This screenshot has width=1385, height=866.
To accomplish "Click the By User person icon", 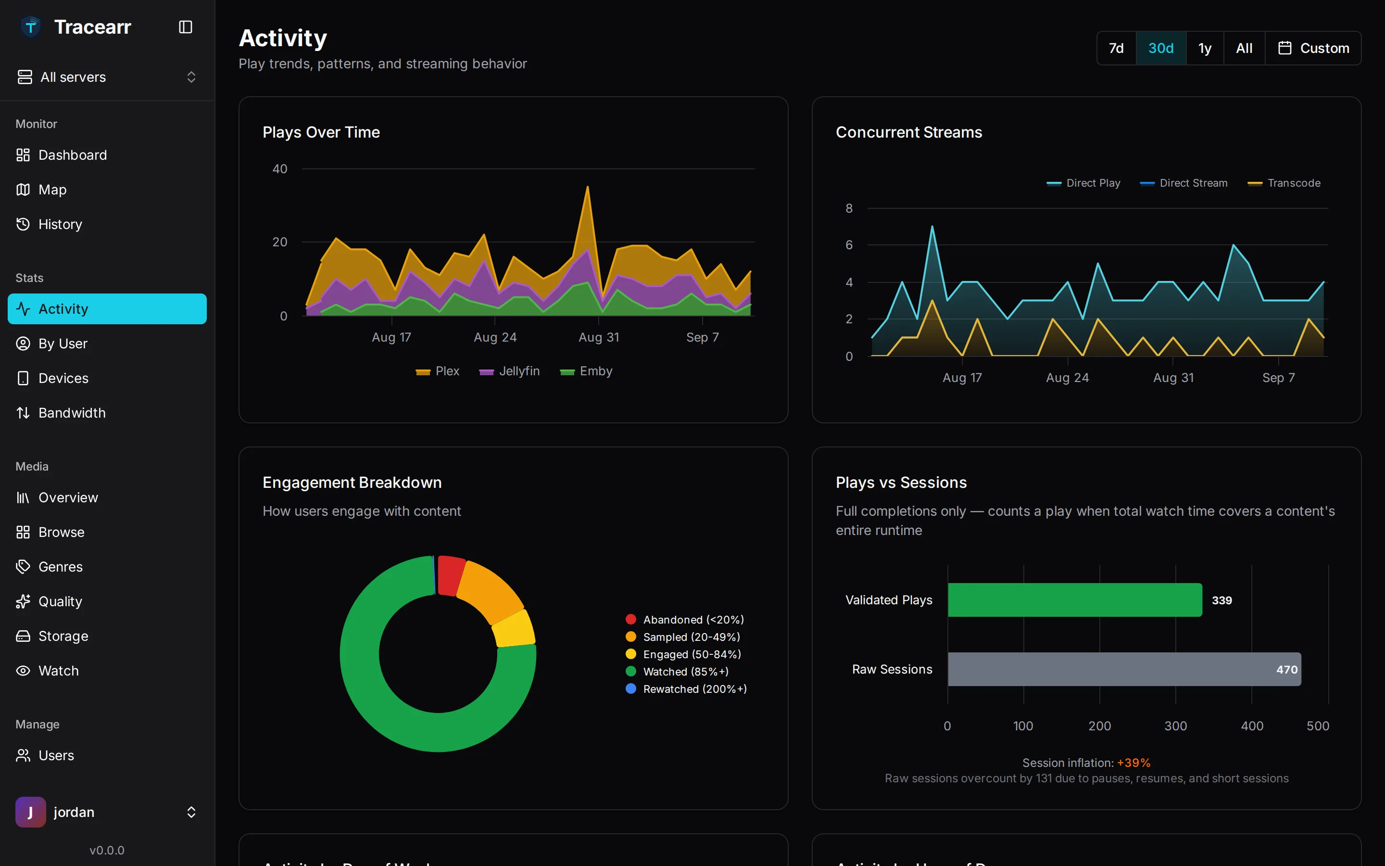I will point(23,343).
